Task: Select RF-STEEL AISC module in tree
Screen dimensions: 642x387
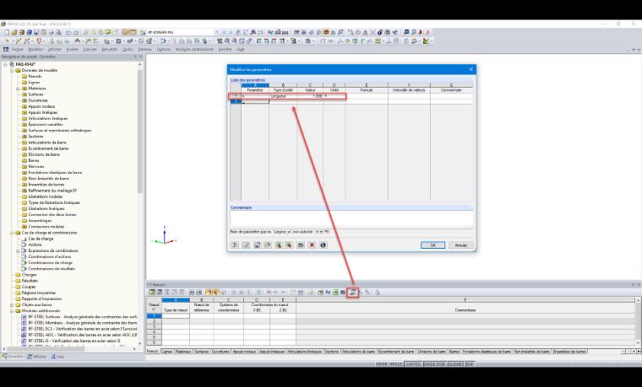Action: 82,335
